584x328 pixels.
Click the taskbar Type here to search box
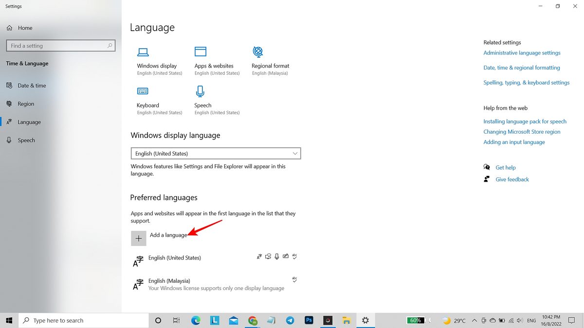tap(84, 320)
